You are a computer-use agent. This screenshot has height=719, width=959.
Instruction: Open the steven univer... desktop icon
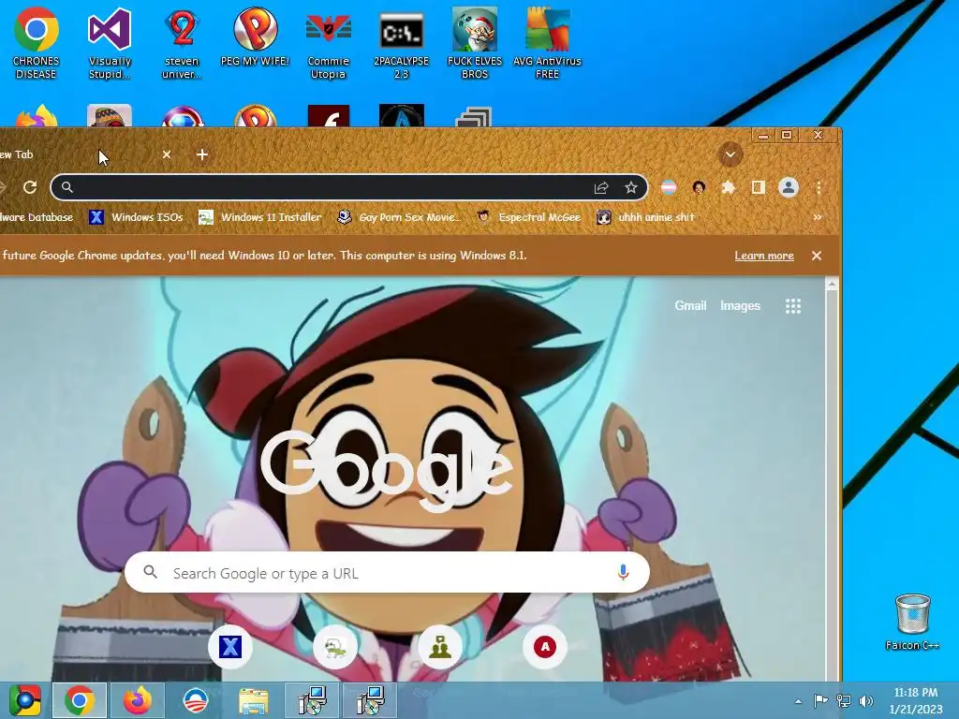click(x=182, y=43)
